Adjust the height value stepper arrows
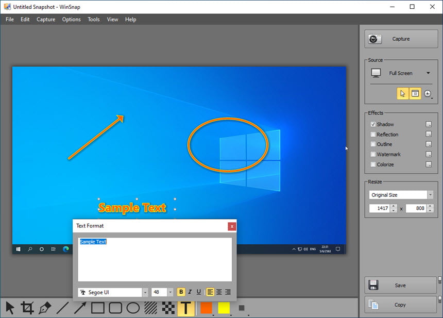 [x=430, y=208]
